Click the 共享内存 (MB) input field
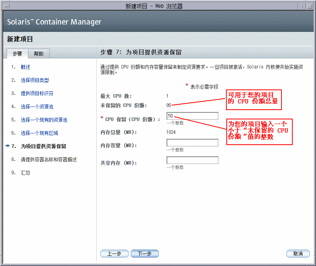Viewport: 316px width, 266px height. [x=193, y=160]
